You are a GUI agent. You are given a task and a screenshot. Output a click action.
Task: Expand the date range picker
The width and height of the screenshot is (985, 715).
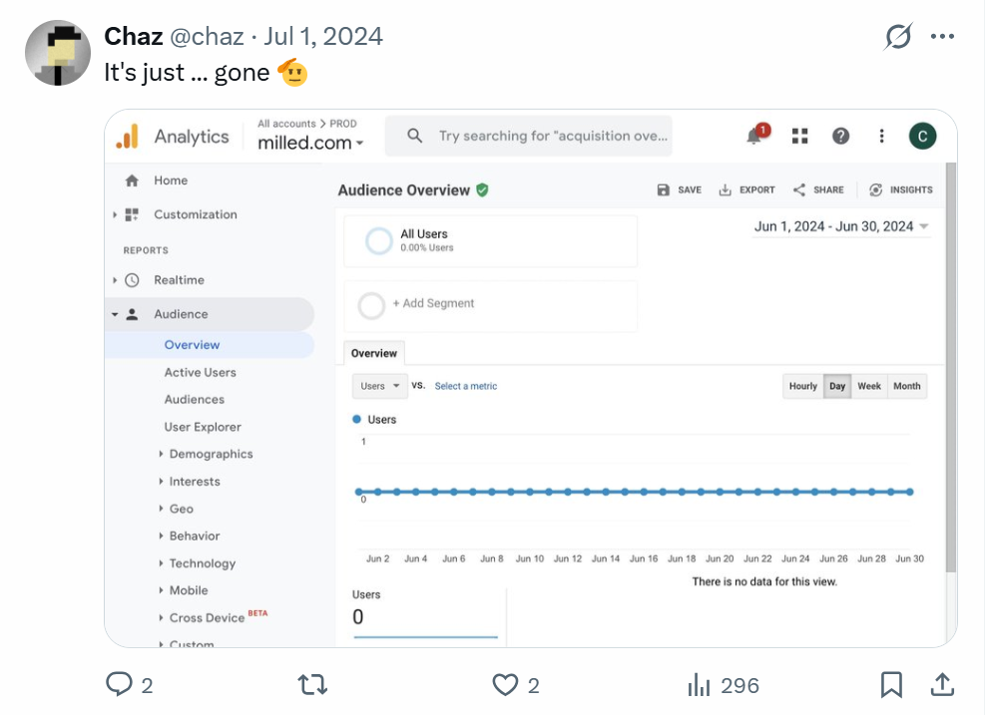(841, 226)
